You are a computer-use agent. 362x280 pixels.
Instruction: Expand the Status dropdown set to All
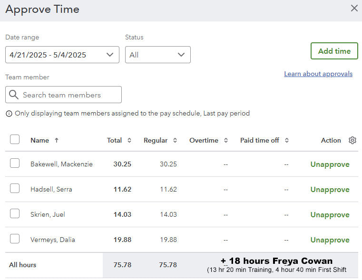pyautogui.click(x=157, y=55)
